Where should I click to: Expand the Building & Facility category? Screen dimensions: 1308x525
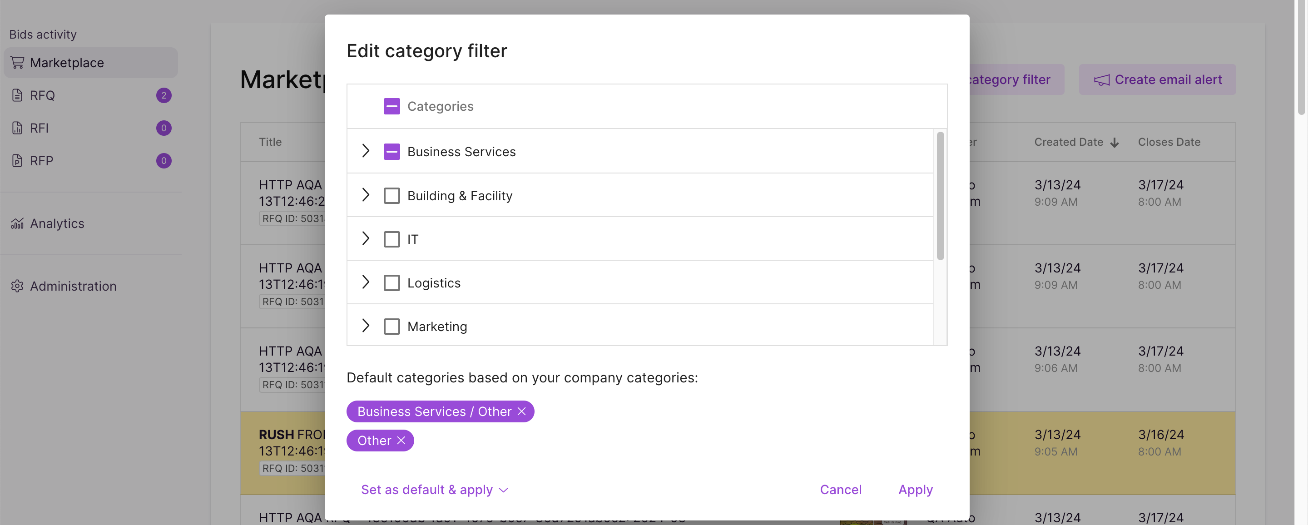click(366, 194)
